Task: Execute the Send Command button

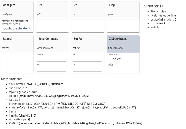Action: click(52, 44)
